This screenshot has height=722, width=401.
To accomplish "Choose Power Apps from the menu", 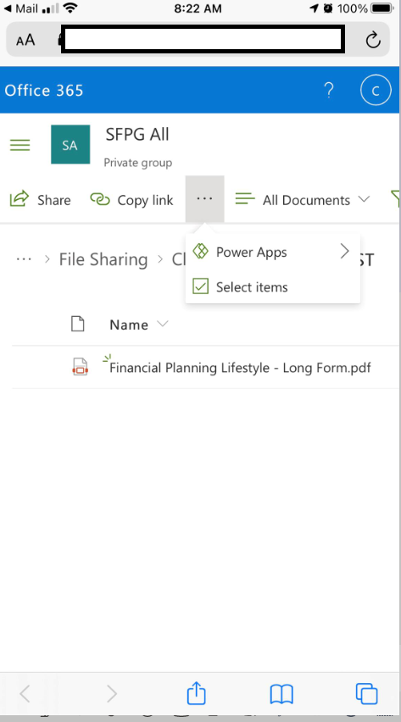I will pos(272,252).
